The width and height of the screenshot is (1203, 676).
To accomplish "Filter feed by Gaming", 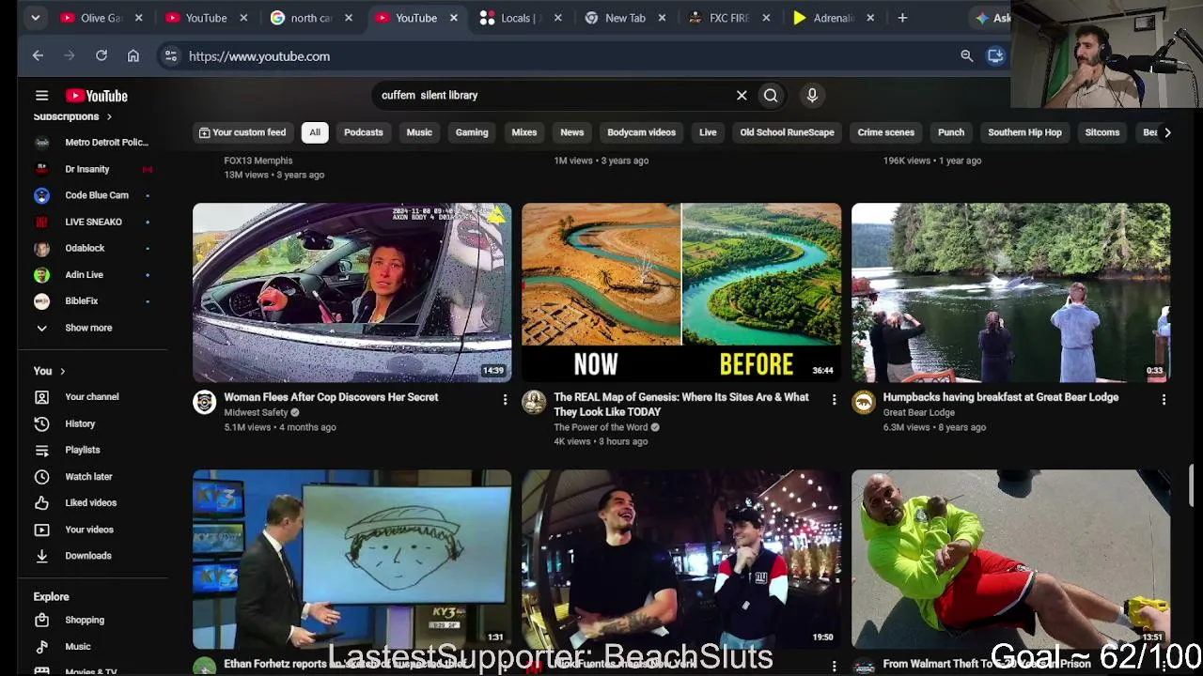I will 472,132.
